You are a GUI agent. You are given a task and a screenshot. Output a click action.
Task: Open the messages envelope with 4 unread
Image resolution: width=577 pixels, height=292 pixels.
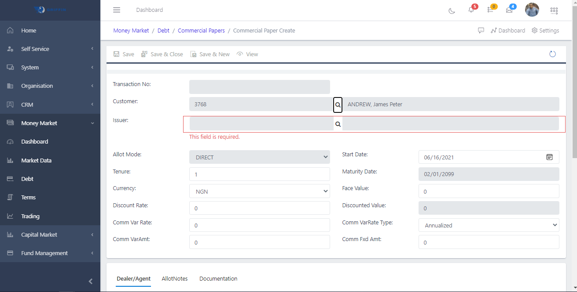pyautogui.click(x=509, y=10)
